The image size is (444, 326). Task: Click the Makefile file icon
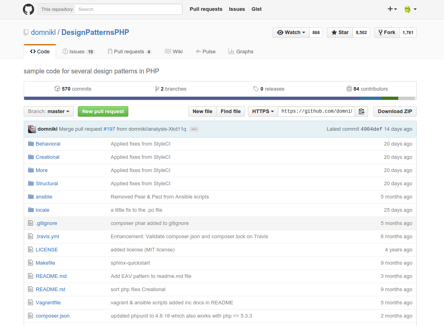30,263
